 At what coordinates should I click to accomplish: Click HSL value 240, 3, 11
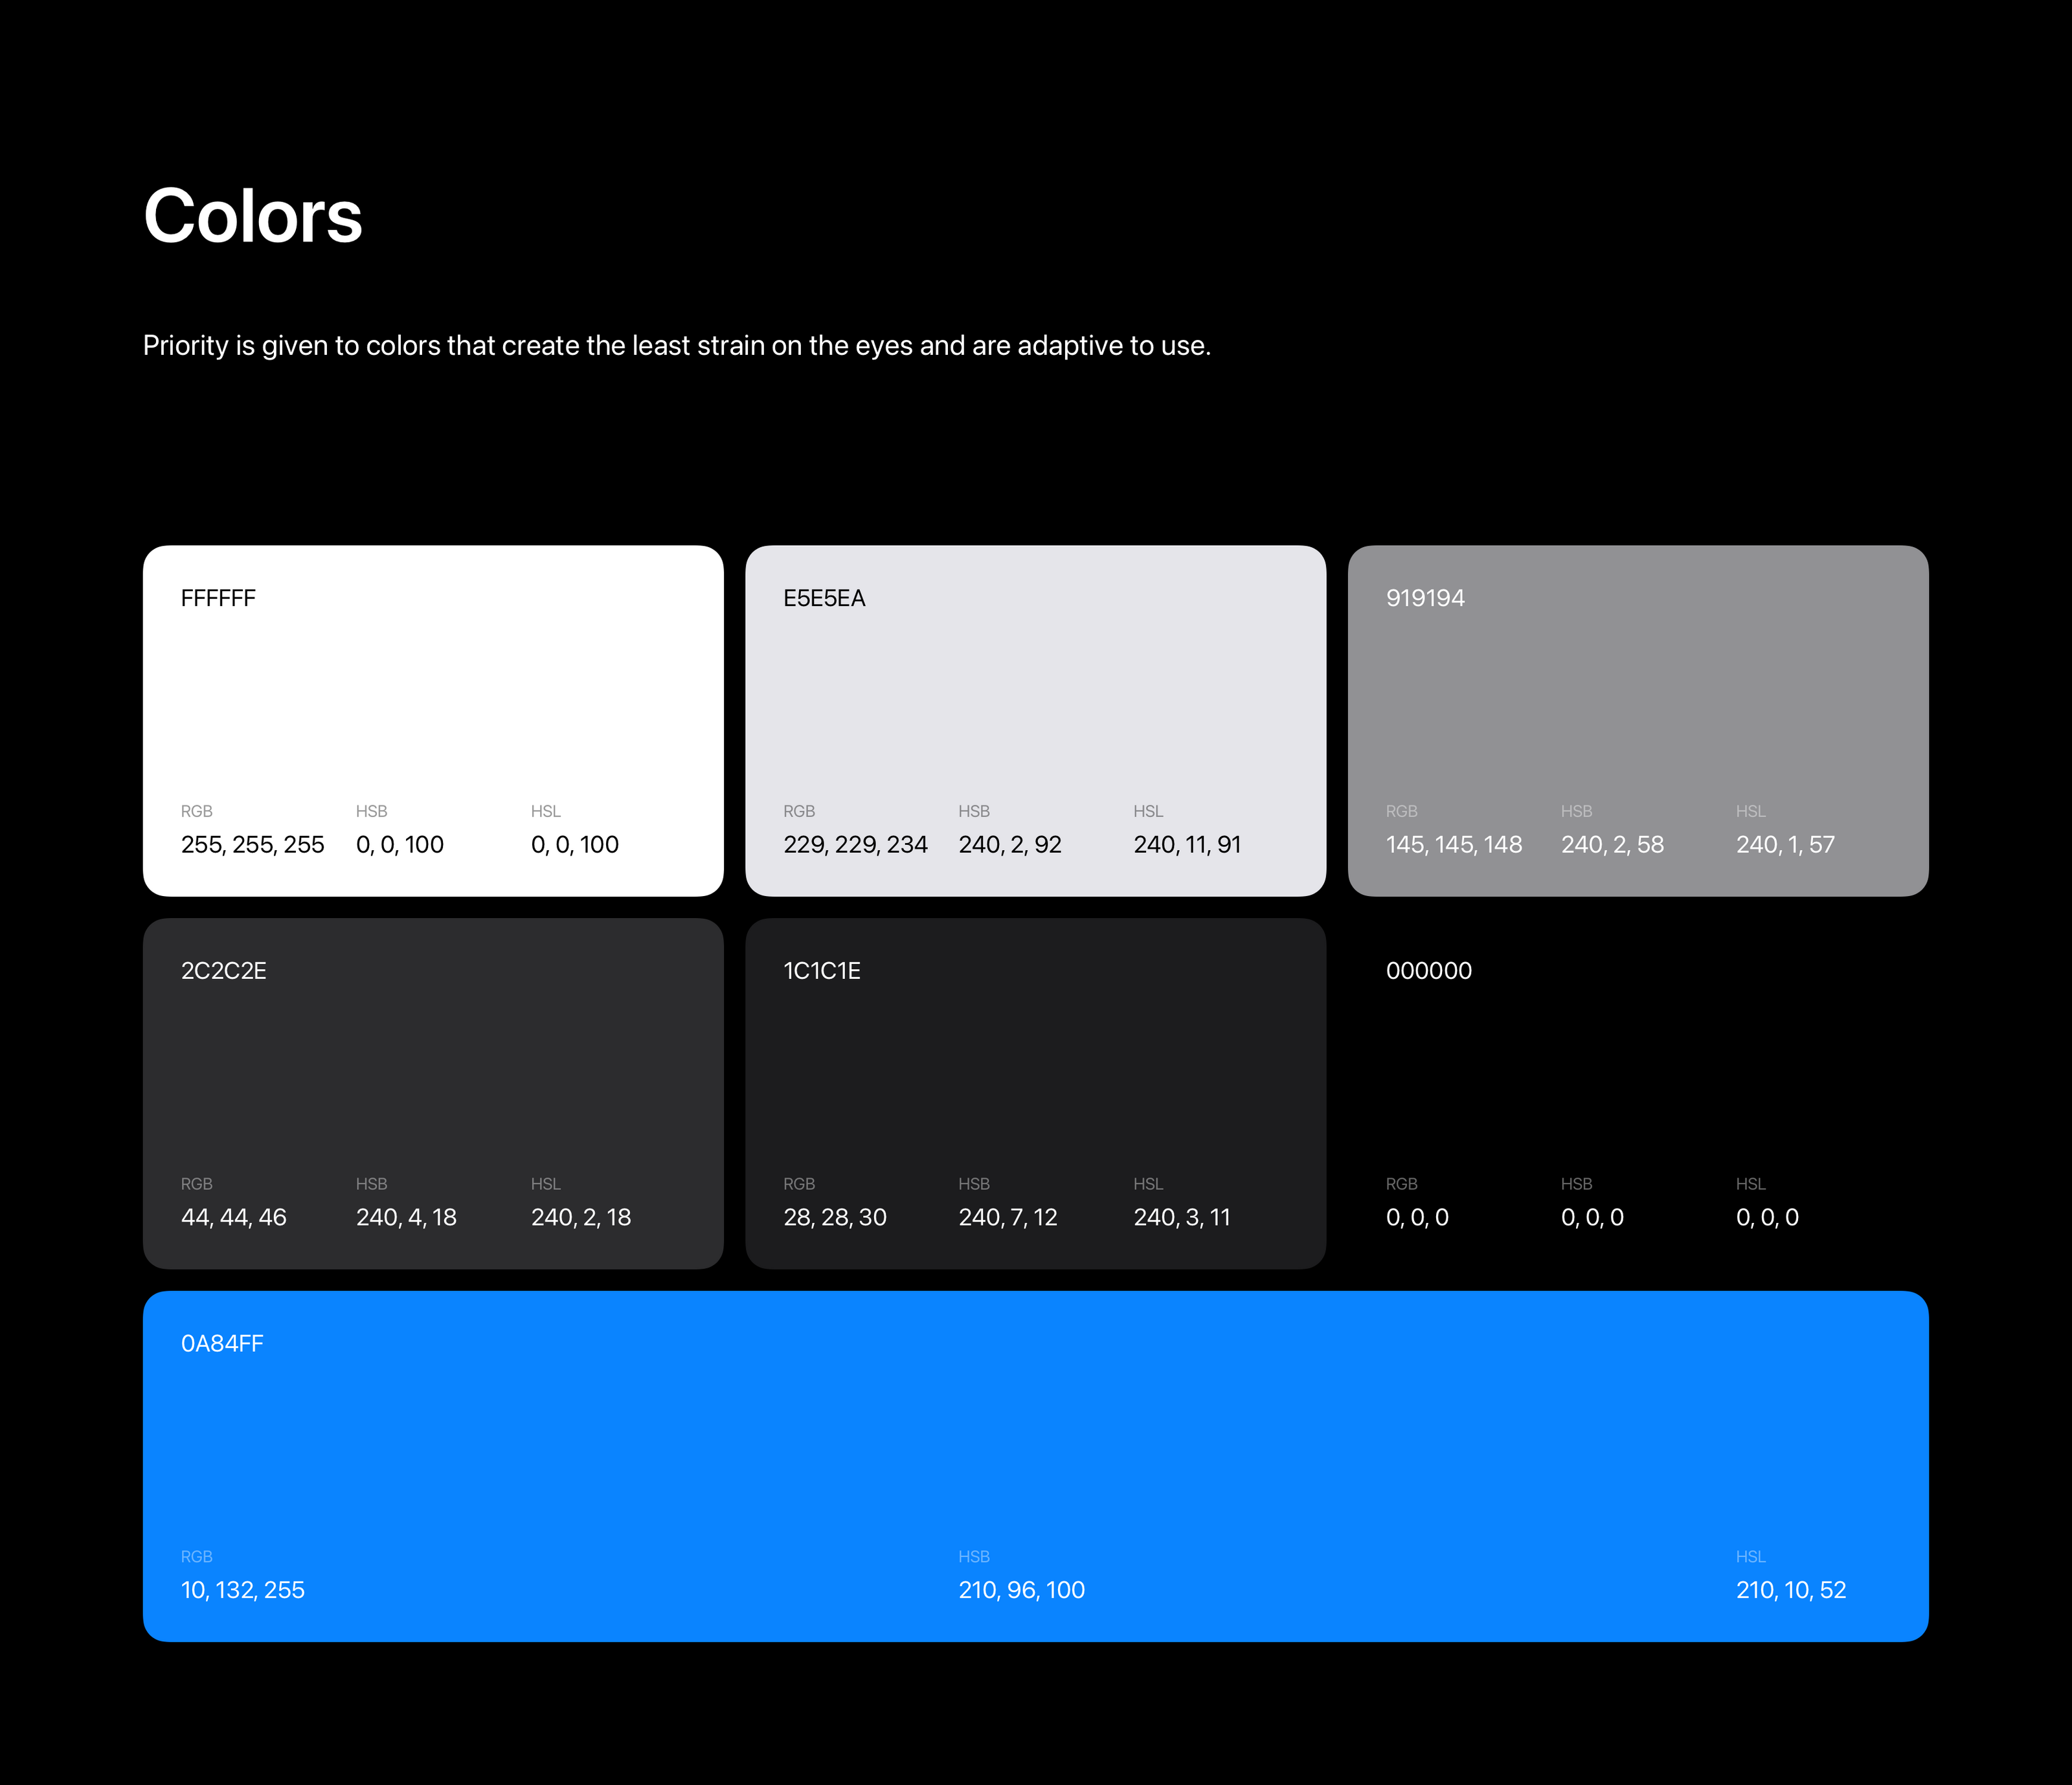point(1181,1218)
